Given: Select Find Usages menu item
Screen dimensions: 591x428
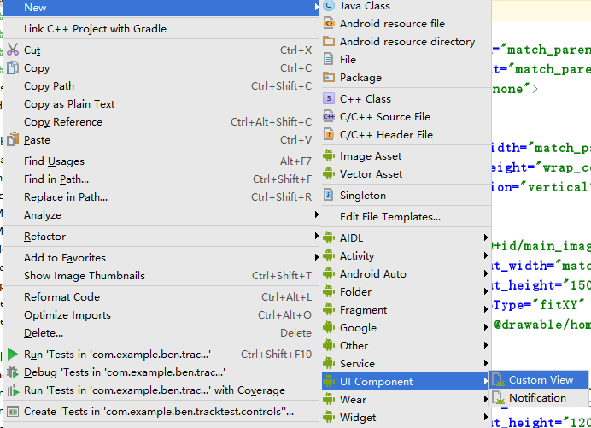Looking at the screenshot, I should coord(54,161).
